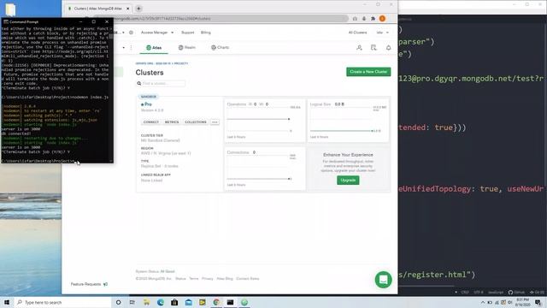Open Access Manager dropdown
The width and height of the screenshot is (547, 308).
pos(157,33)
